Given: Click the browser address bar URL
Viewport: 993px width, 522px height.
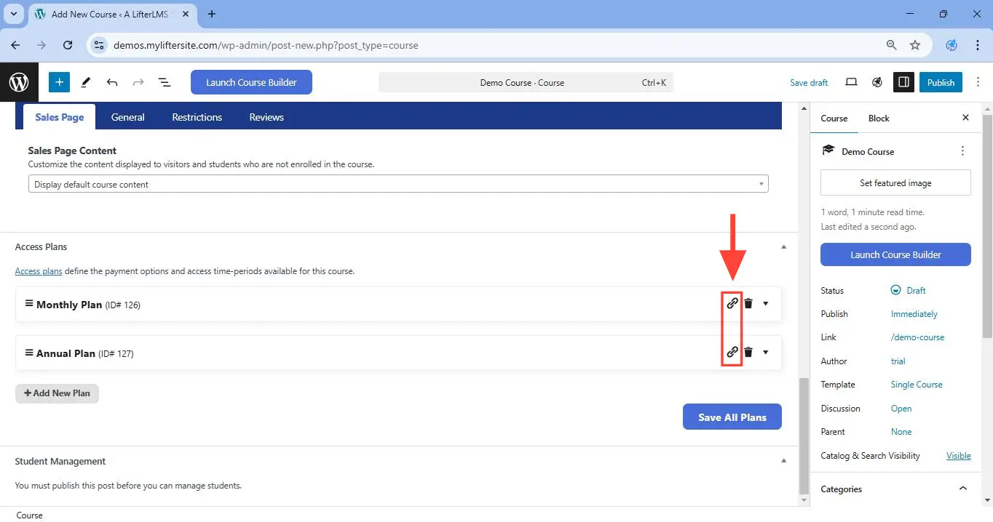Looking at the screenshot, I should (x=266, y=45).
